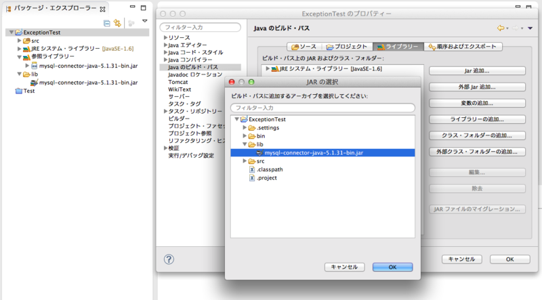
Task: Click JRE System Library icon in Package Explorer
Action: (26, 49)
